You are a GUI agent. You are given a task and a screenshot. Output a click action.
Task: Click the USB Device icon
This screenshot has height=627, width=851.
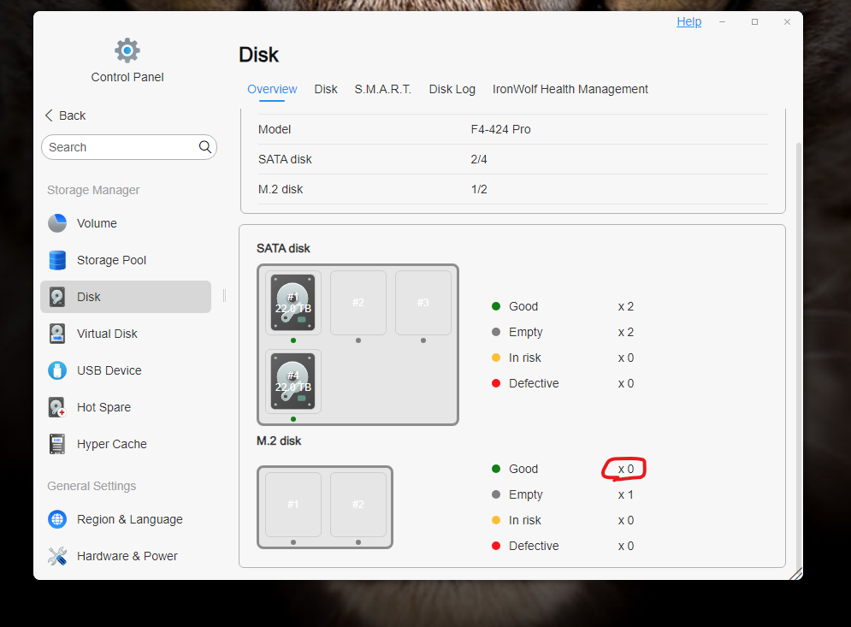(x=57, y=370)
